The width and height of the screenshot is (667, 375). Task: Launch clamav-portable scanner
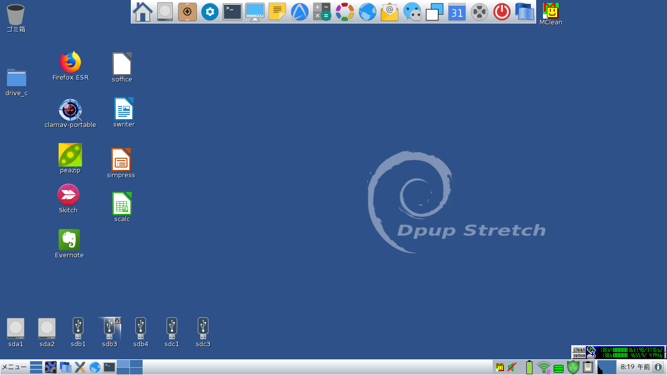coord(70,114)
